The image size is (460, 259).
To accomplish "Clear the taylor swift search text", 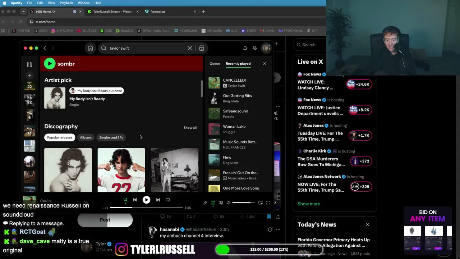I will click(x=190, y=48).
